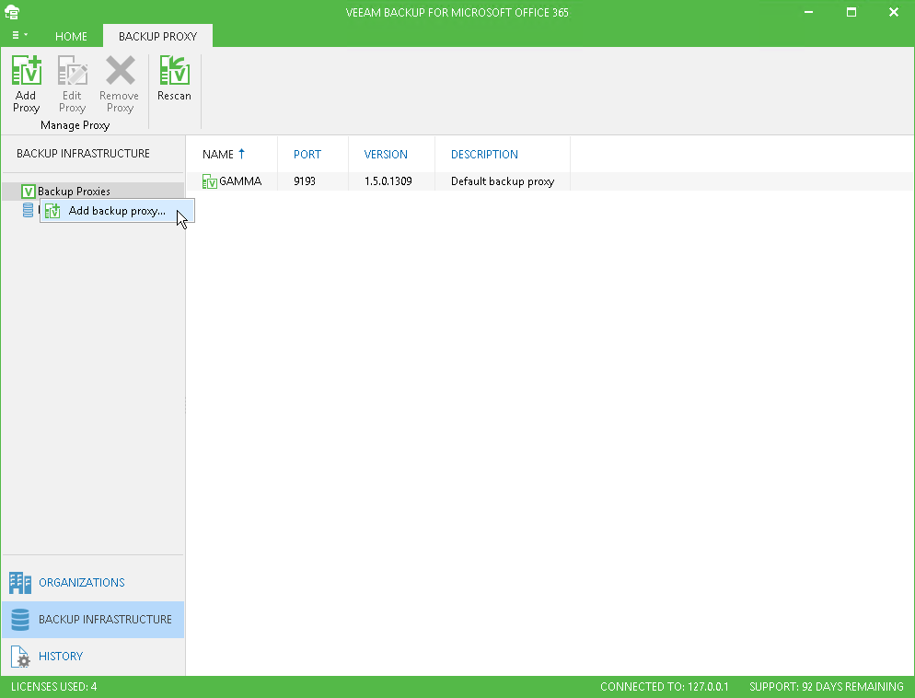Select the BACKUP PROXY ribbon tab
Image resolution: width=915 pixels, height=698 pixels.
157,36
